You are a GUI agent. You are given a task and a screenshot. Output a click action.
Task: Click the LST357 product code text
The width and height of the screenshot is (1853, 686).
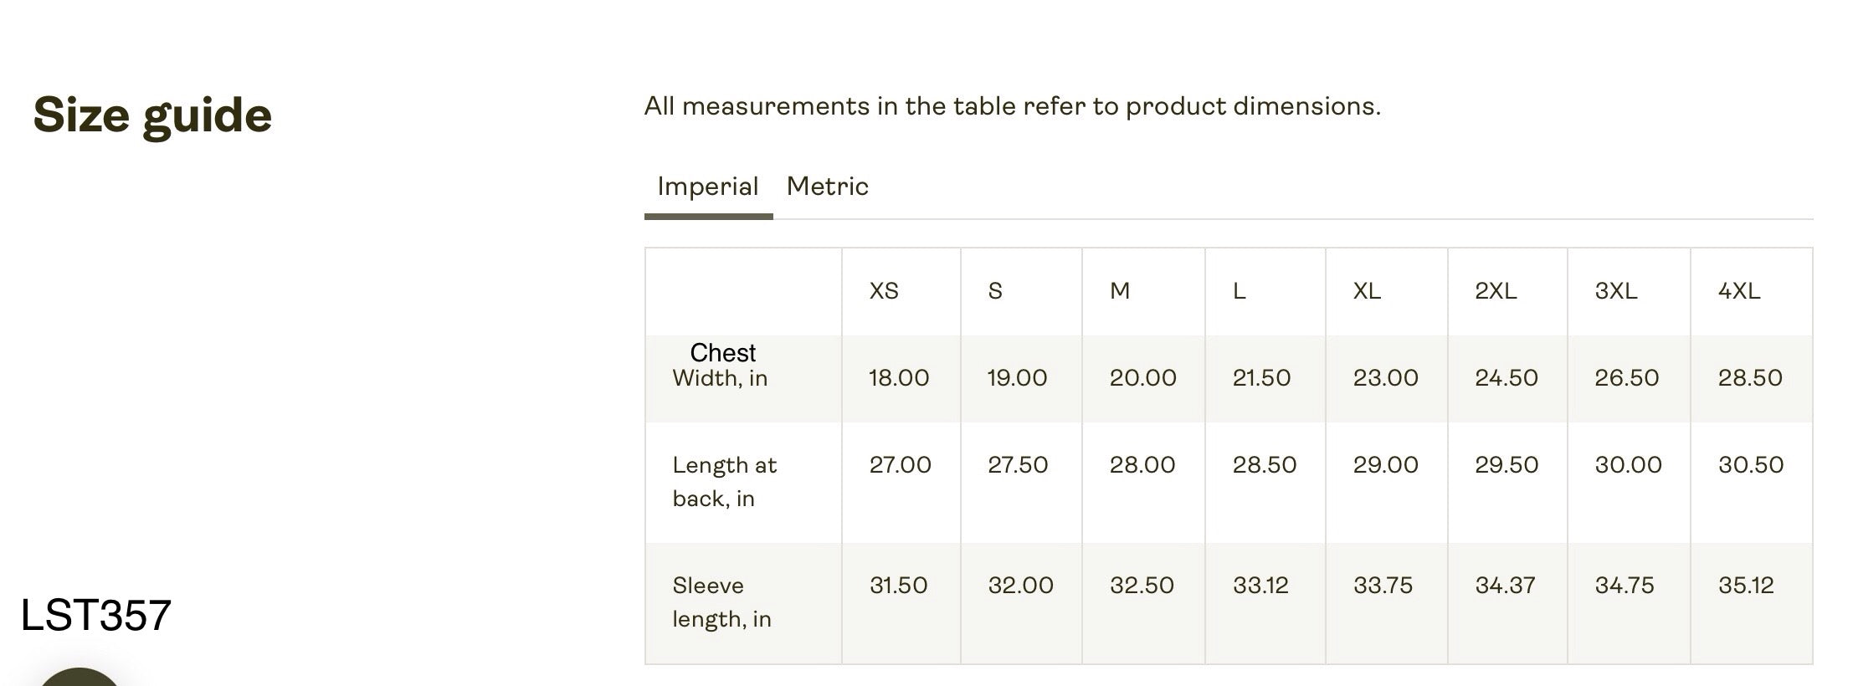(96, 616)
